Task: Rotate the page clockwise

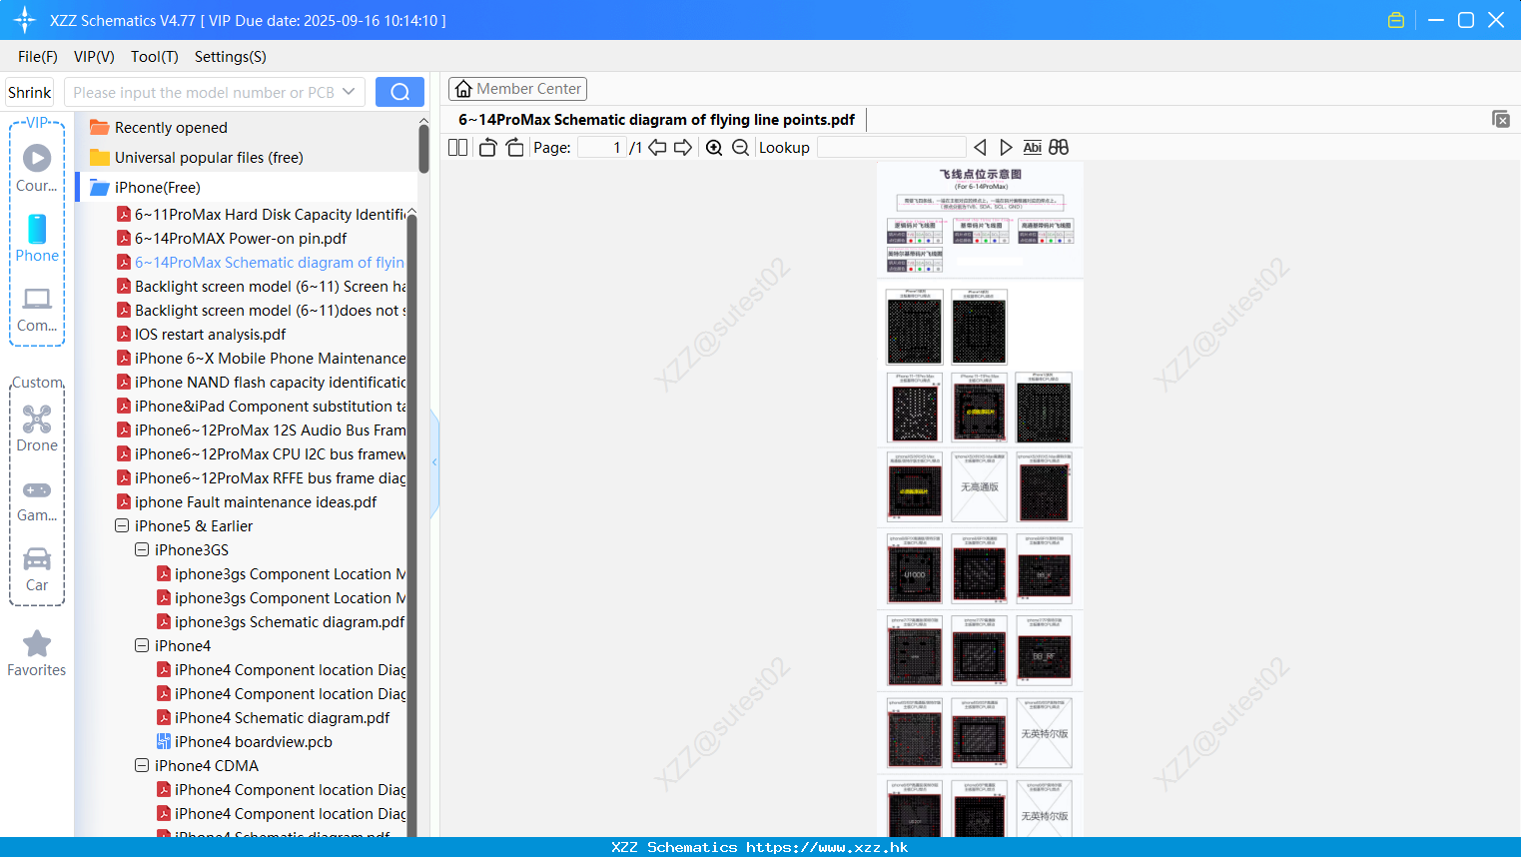Action: (514, 148)
